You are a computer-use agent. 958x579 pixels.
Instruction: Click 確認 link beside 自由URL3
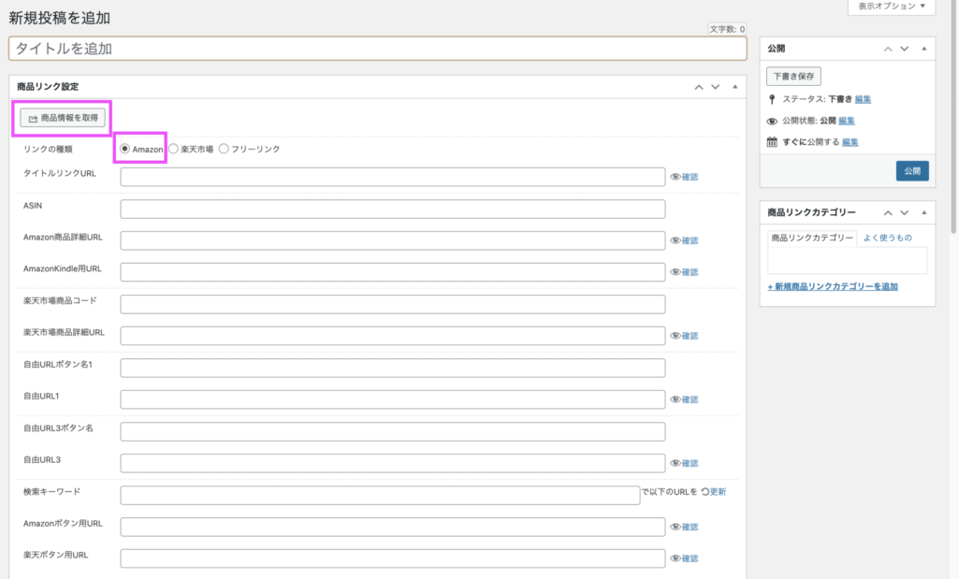click(689, 463)
